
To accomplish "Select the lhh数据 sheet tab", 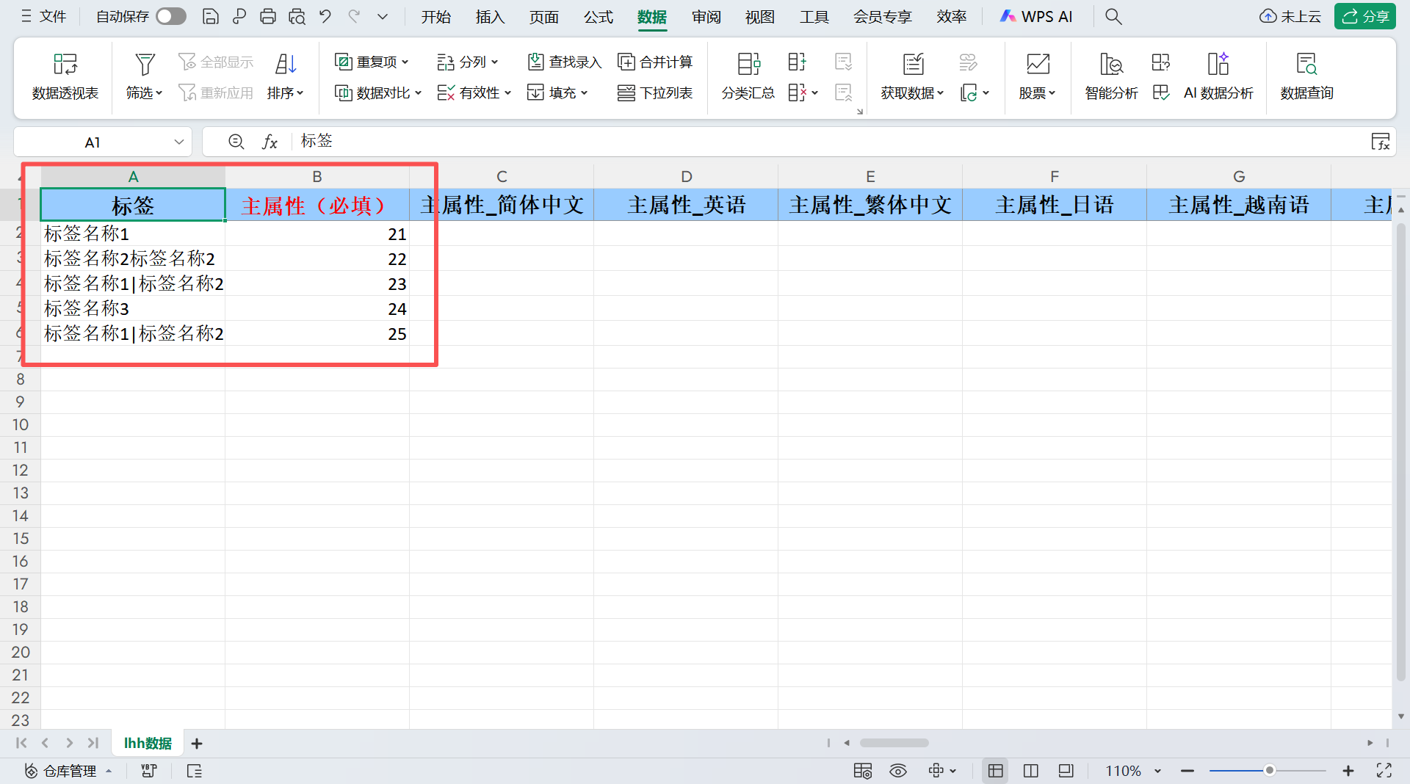I will tap(147, 743).
